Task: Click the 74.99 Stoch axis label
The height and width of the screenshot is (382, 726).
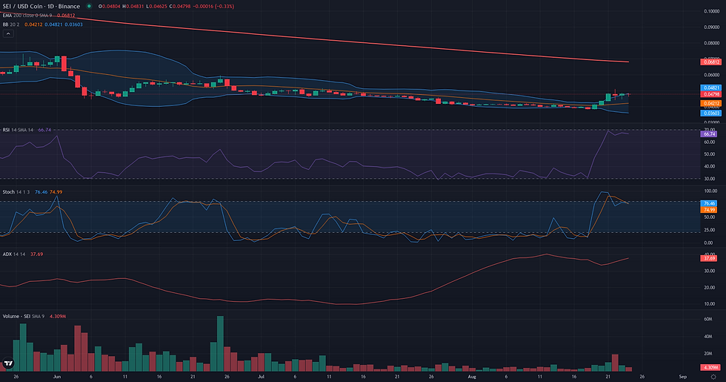Action: click(x=709, y=210)
